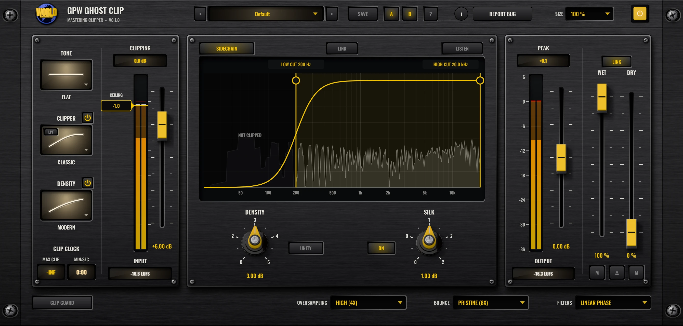683x326 pixels.
Task: Toggle the Link button above spectrum
Action: [x=342, y=48]
